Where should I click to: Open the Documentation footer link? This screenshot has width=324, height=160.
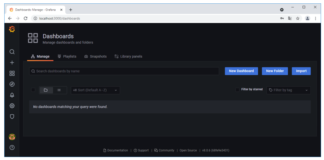tap(116, 150)
